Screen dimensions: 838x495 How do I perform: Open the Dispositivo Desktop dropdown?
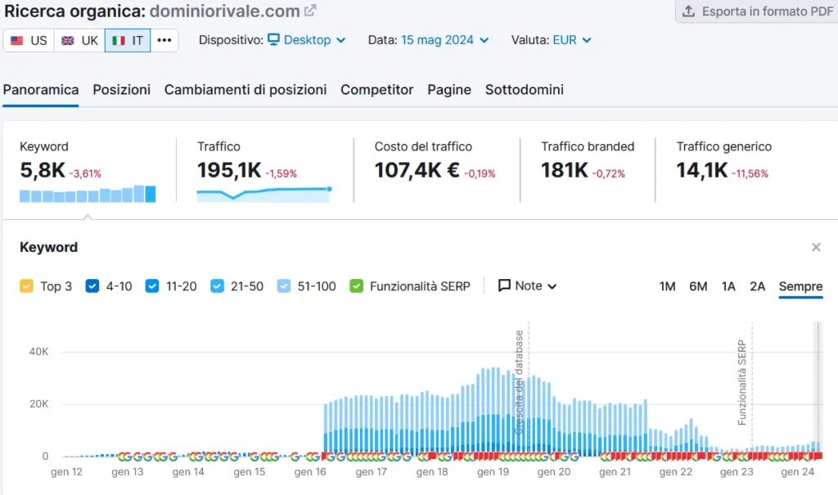[307, 40]
